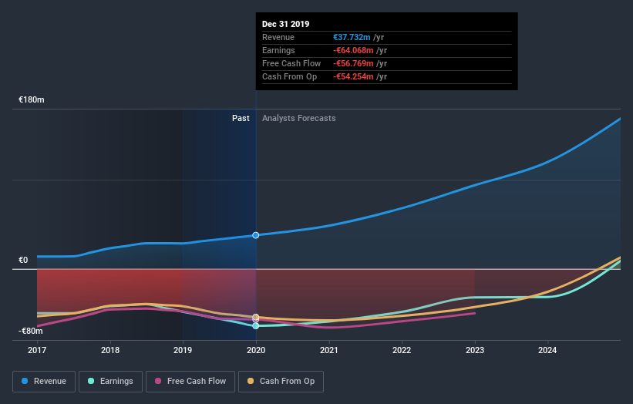Toggle the Free Cash Flow legend button
Image resolution: width=633 pixels, height=404 pixels.
pyautogui.click(x=190, y=382)
